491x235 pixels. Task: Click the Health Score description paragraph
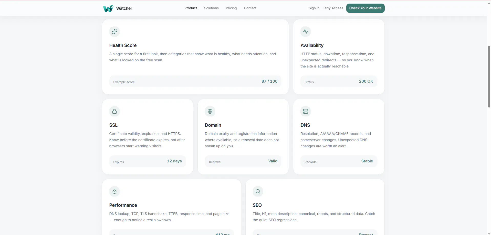[x=193, y=57]
